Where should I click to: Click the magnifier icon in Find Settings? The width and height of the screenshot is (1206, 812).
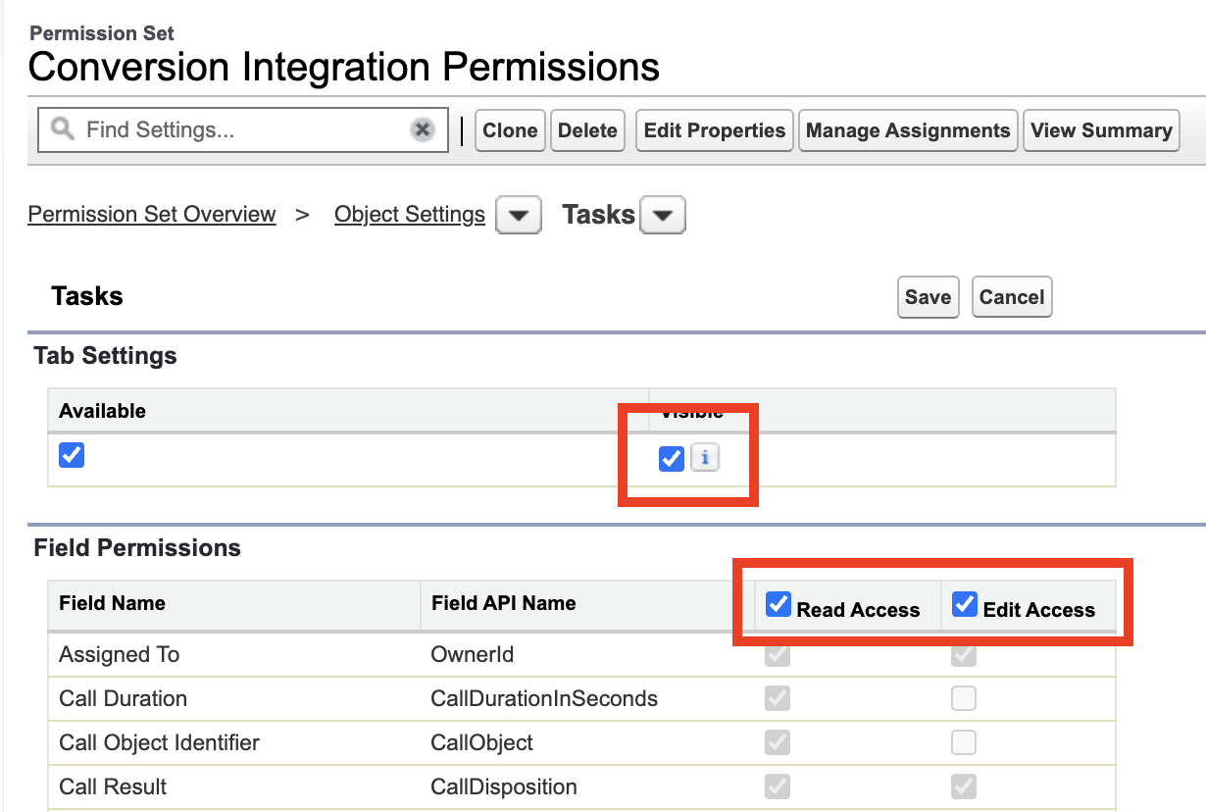point(63,128)
